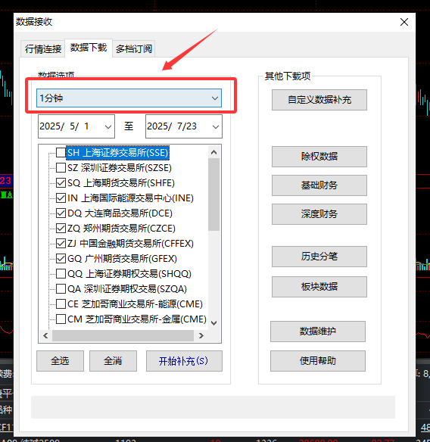Expand the end date 2025/7/23 picker
This screenshot has width=430, height=442.
point(216,127)
